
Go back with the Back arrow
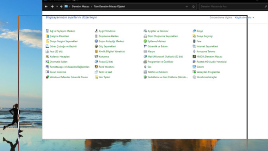[46, 6]
